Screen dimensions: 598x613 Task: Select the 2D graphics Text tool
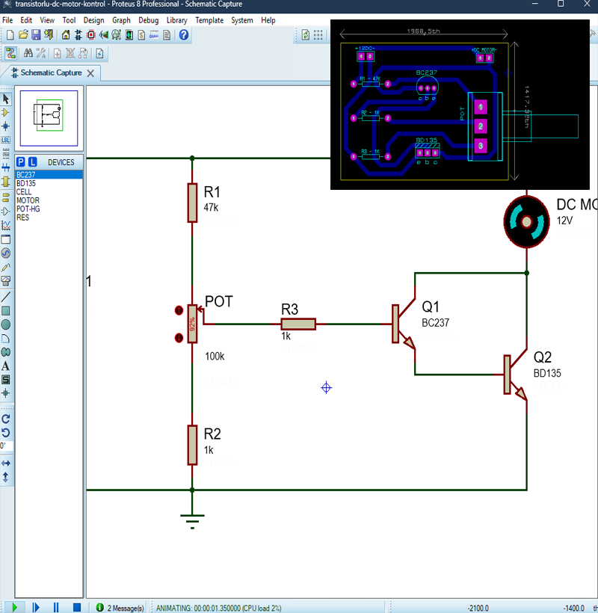(6, 364)
